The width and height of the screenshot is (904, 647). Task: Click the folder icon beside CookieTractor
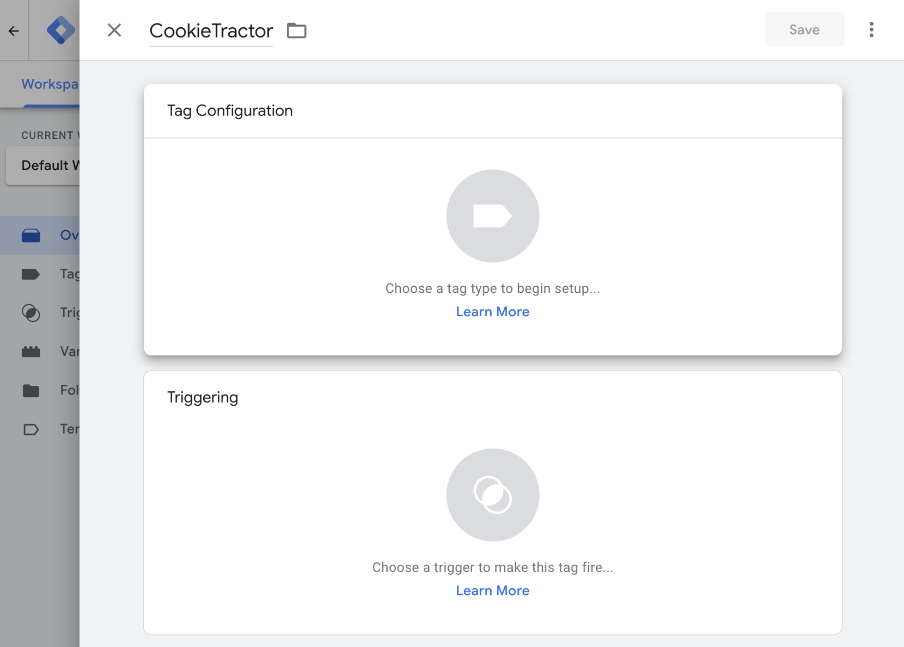(x=297, y=30)
